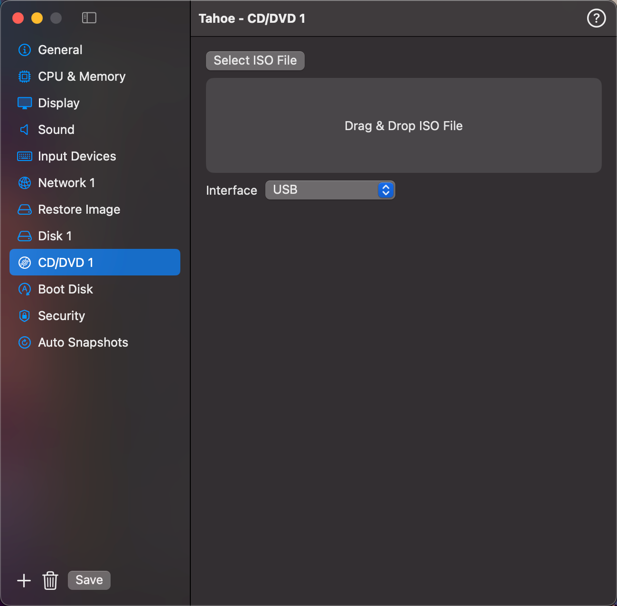This screenshot has width=617, height=606.
Task: Open the General settings section
Action: click(60, 50)
